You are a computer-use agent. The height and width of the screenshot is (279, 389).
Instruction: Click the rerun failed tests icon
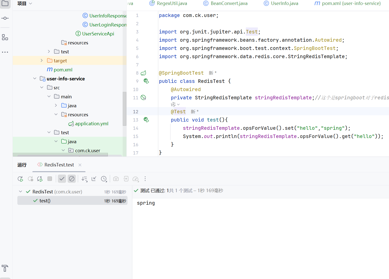[x=30, y=179]
